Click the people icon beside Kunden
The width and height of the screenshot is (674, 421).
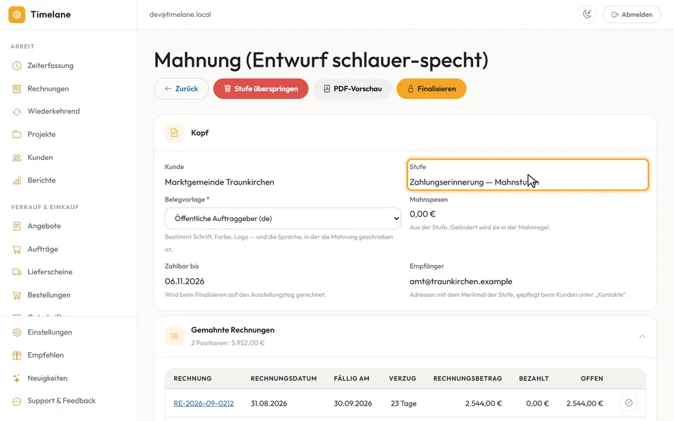click(17, 158)
